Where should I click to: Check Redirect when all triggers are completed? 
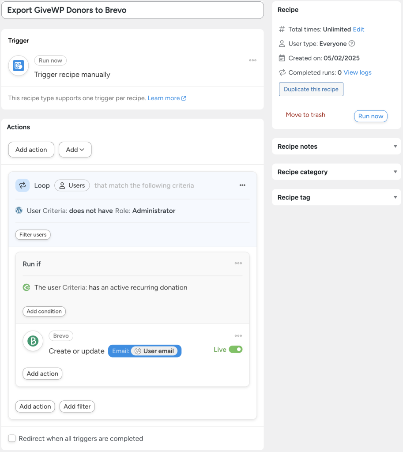click(11, 438)
